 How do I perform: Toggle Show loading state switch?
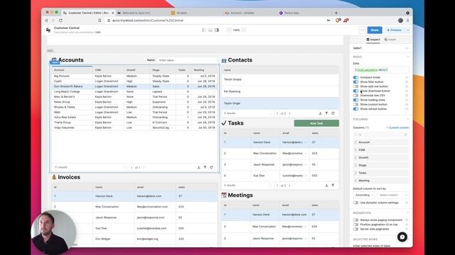tap(355, 100)
